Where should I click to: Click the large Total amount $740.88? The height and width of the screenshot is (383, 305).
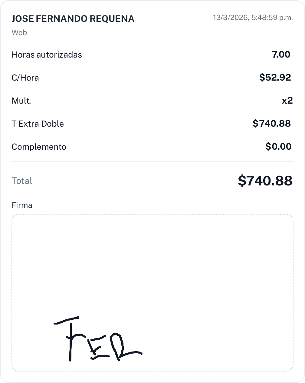coord(265,181)
